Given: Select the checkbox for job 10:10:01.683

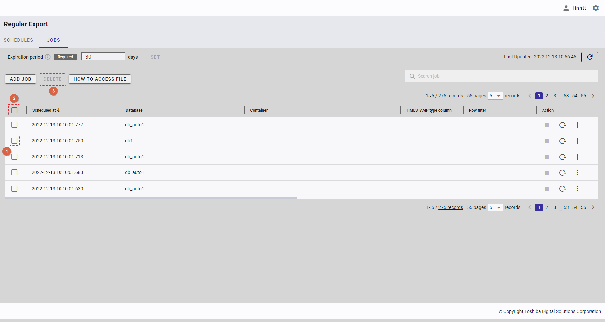Looking at the screenshot, I should tap(14, 172).
